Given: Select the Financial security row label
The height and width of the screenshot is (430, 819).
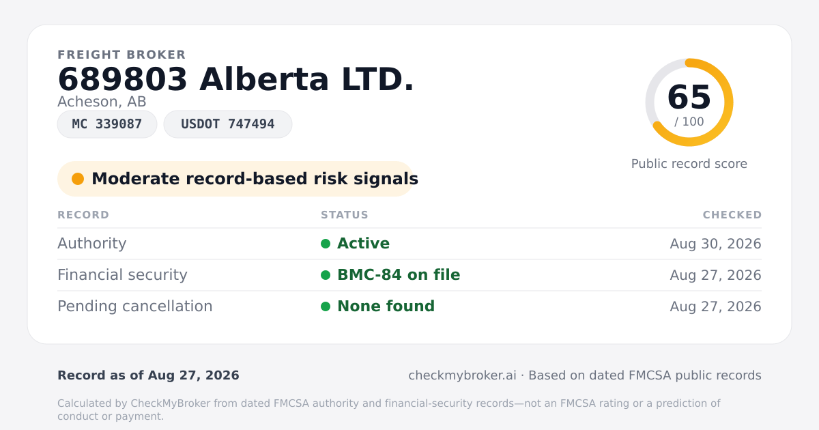Looking at the screenshot, I should (122, 275).
